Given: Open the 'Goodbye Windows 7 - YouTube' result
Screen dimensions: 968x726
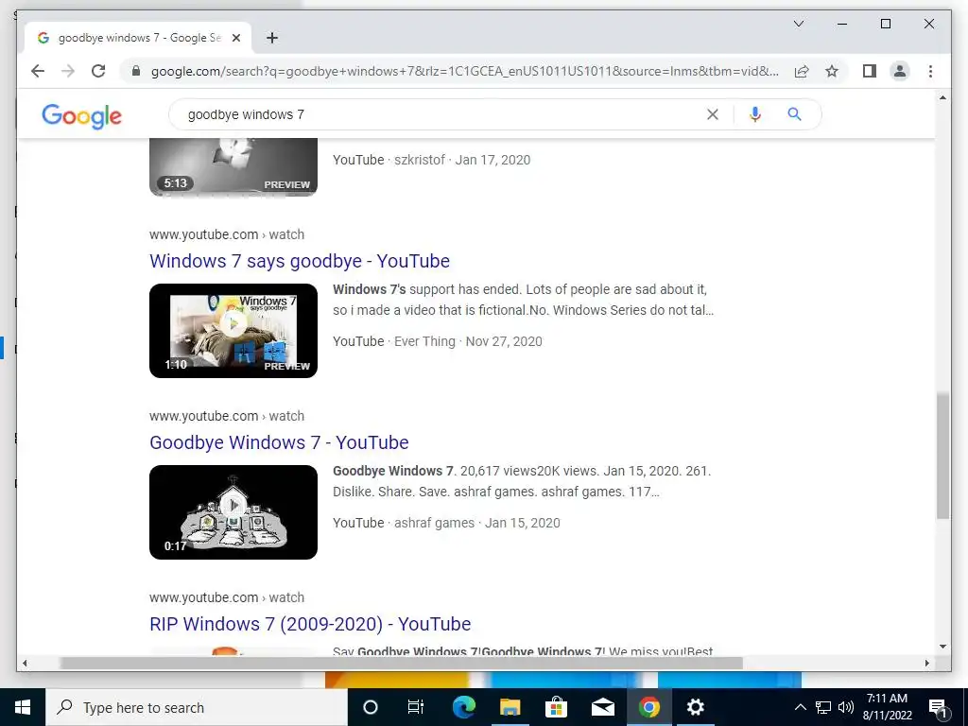Looking at the screenshot, I should (279, 442).
